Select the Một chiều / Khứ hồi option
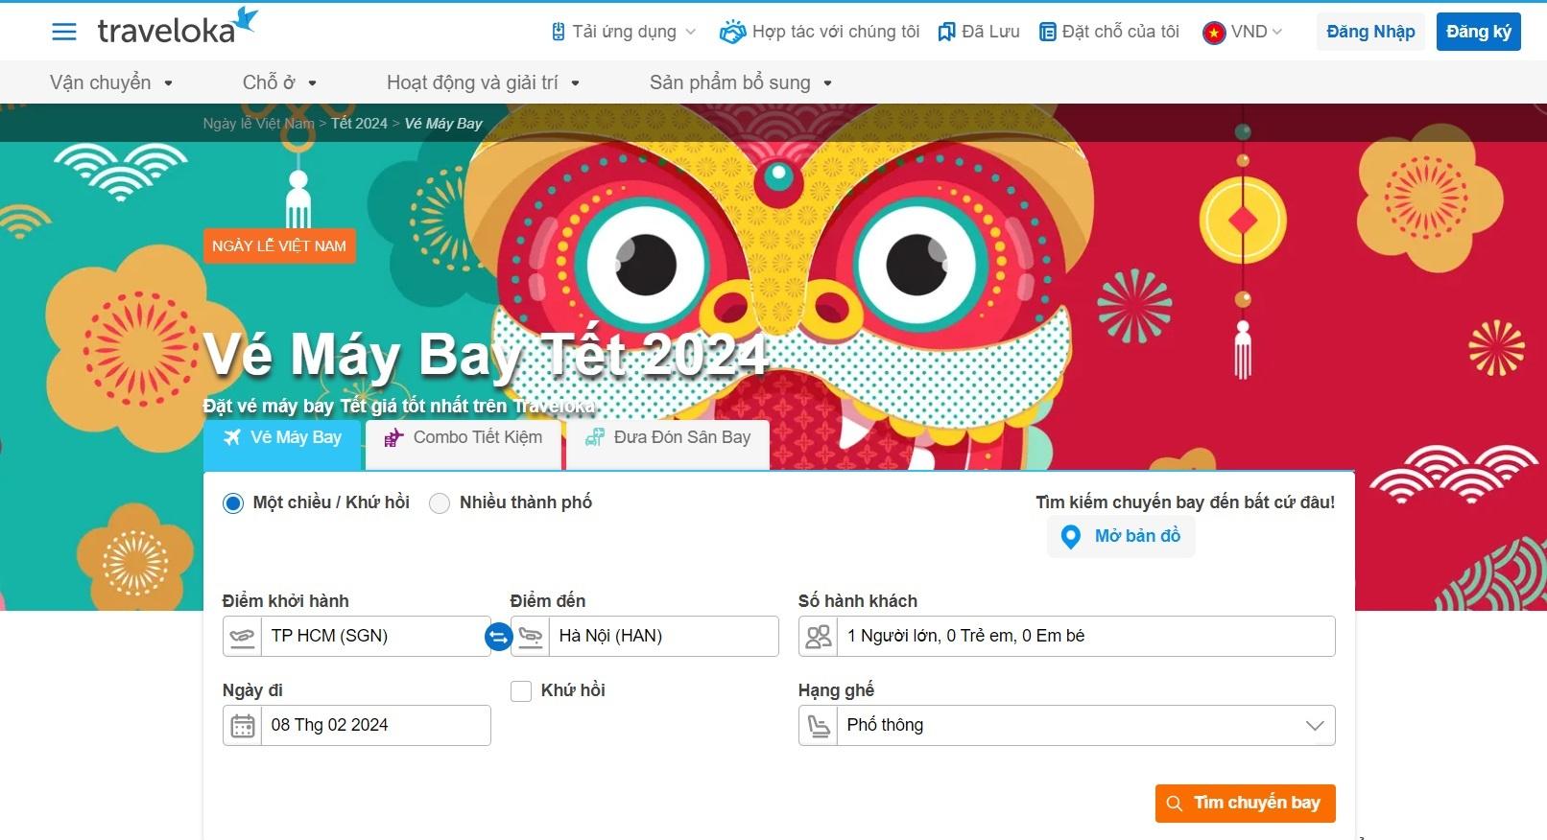This screenshot has width=1547, height=840. 233,503
